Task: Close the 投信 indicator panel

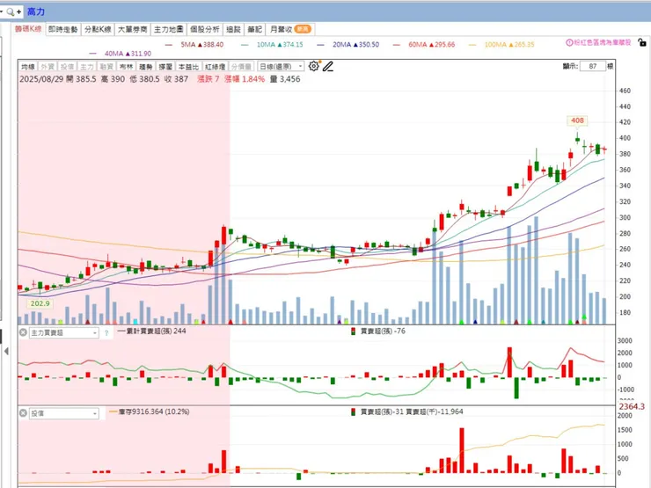Action: point(23,413)
